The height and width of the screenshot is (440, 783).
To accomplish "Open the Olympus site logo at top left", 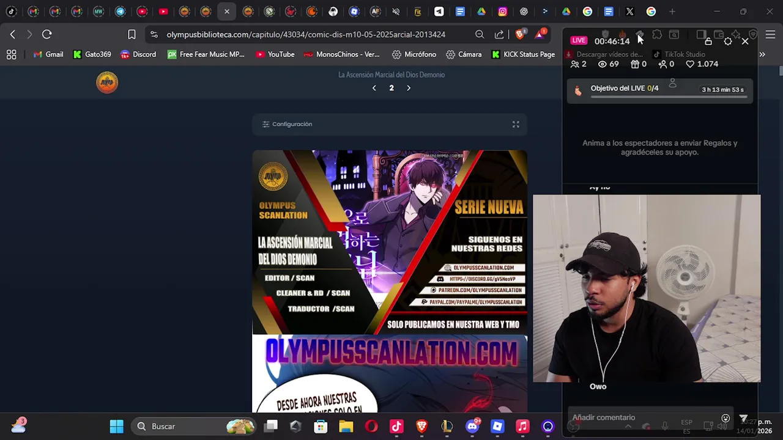I will pyautogui.click(x=107, y=82).
